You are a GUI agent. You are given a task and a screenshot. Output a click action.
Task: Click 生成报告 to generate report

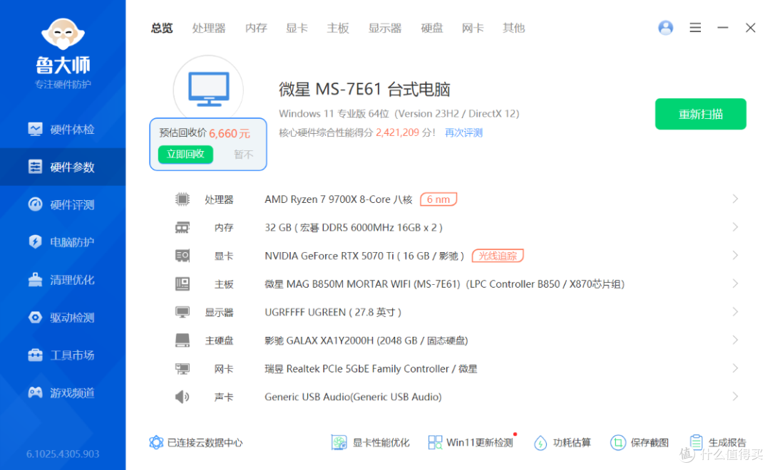pyautogui.click(x=718, y=442)
